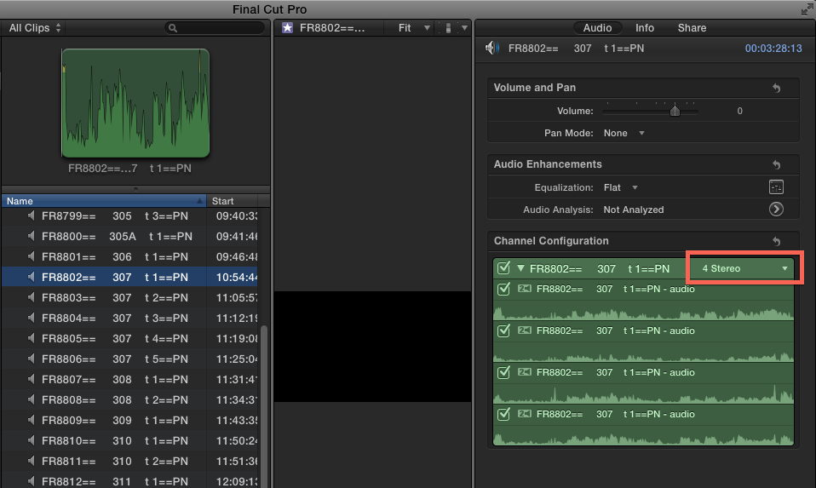Select the FR8800== 305A clip row
Viewport: 816px width, 488px height.
click(x=129, y=236)
